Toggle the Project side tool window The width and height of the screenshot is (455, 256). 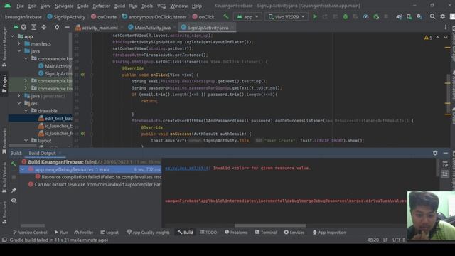click(4, 84)
